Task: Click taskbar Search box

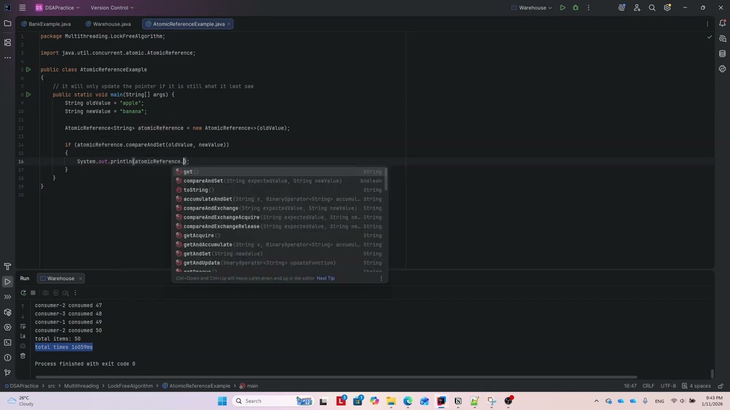Action: coord(273,401)
